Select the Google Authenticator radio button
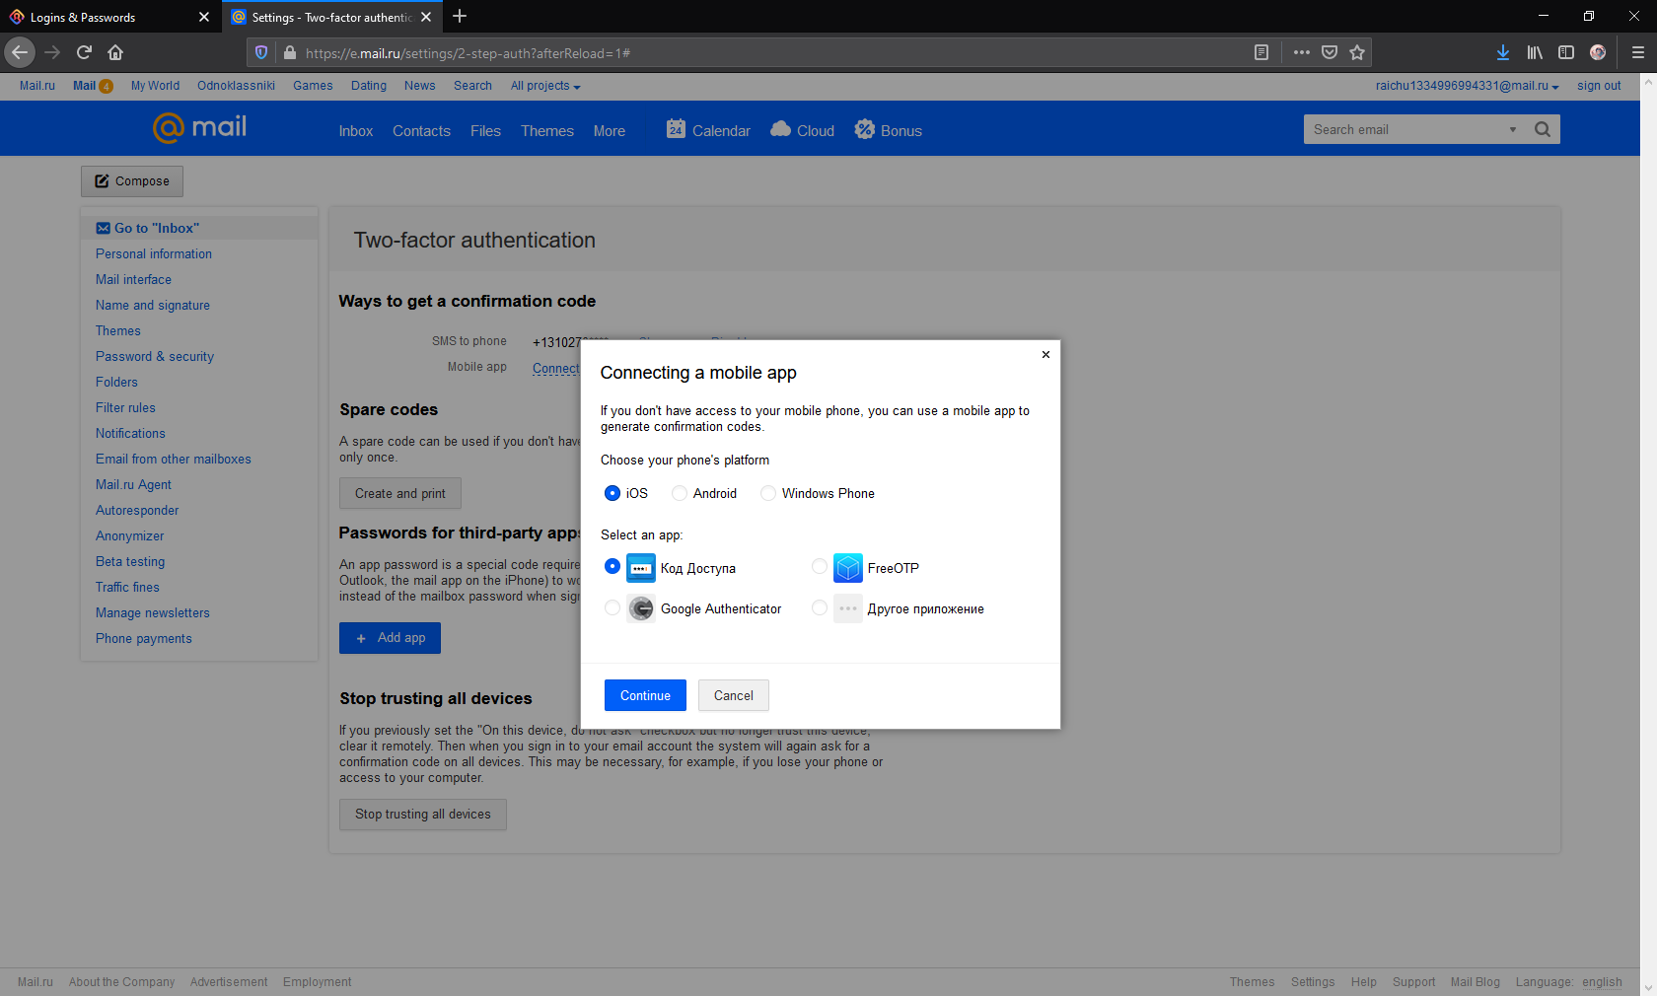 pos(612,607)
